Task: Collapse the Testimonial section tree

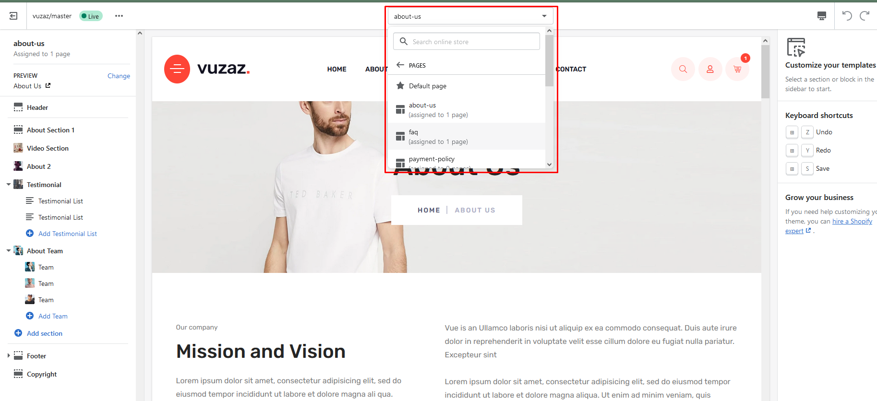Action: tap(9, 185)
